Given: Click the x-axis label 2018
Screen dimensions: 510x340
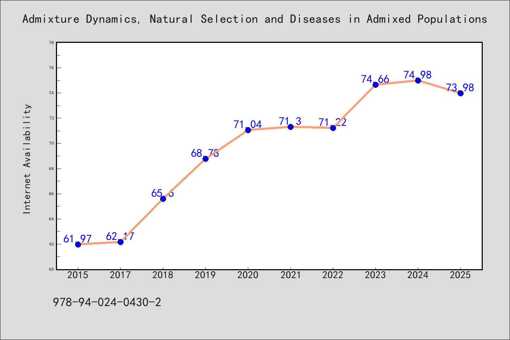Looking at the screenshot, I should tap(163, 275).
